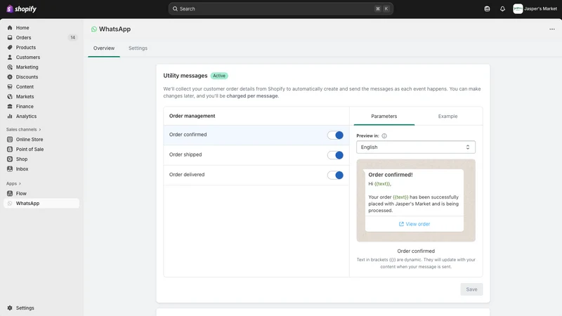Select the Point of Sale icon

point(10,150)
